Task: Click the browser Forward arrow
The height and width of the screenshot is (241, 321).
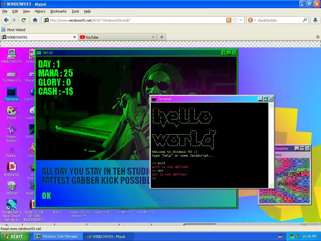Action: coord(14,20)
